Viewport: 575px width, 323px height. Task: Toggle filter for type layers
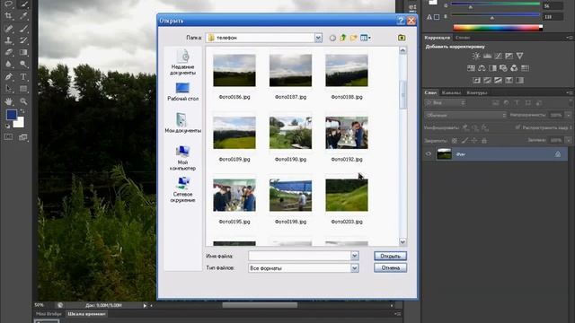517,103
